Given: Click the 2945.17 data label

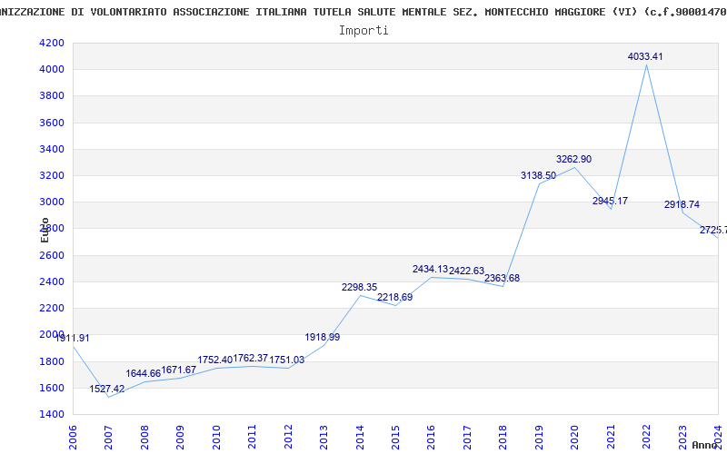Looking at the screenshot, I should coord(610,201).
